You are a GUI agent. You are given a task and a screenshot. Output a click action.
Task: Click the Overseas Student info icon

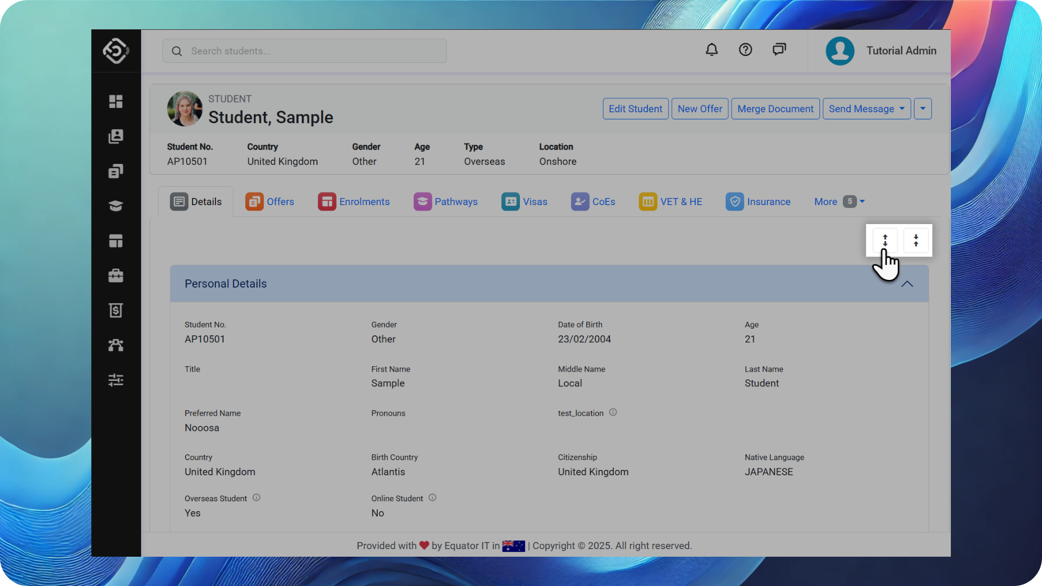coord(256,498)
